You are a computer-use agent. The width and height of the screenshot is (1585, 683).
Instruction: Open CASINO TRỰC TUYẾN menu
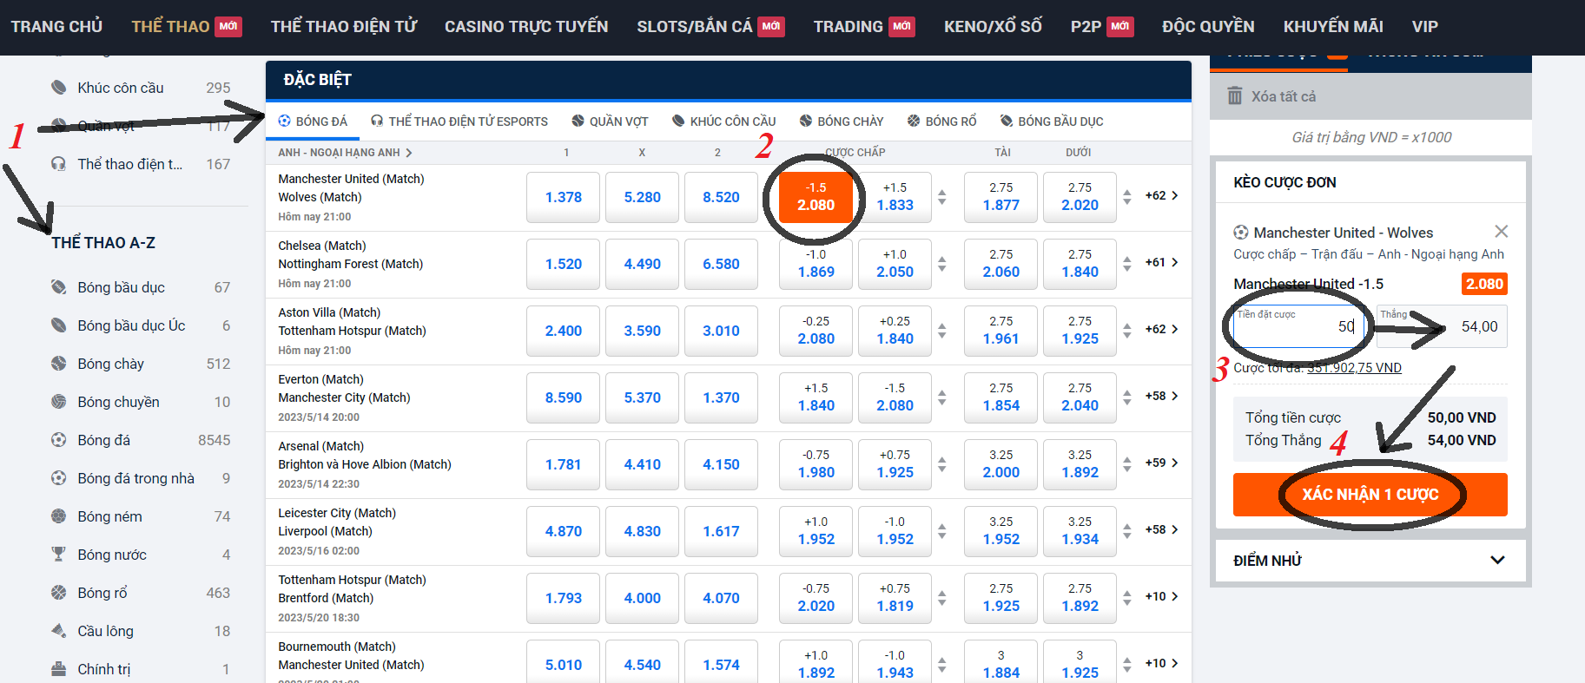[526, 27]
